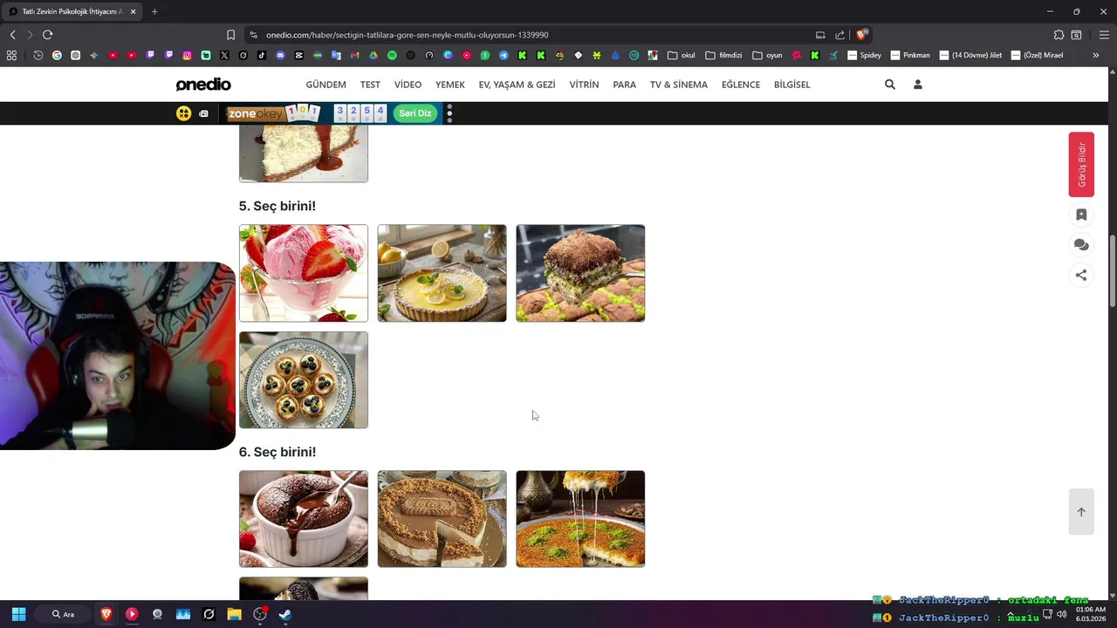Click the back-to-top arrow button
The image size is (1117, 628).
(1081, 512)
